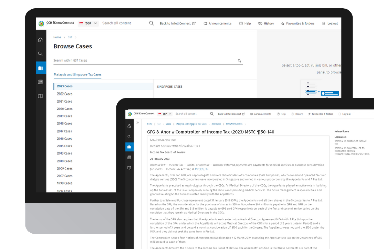Click Log out in Browse Cases window header

[x=330, y=23]
